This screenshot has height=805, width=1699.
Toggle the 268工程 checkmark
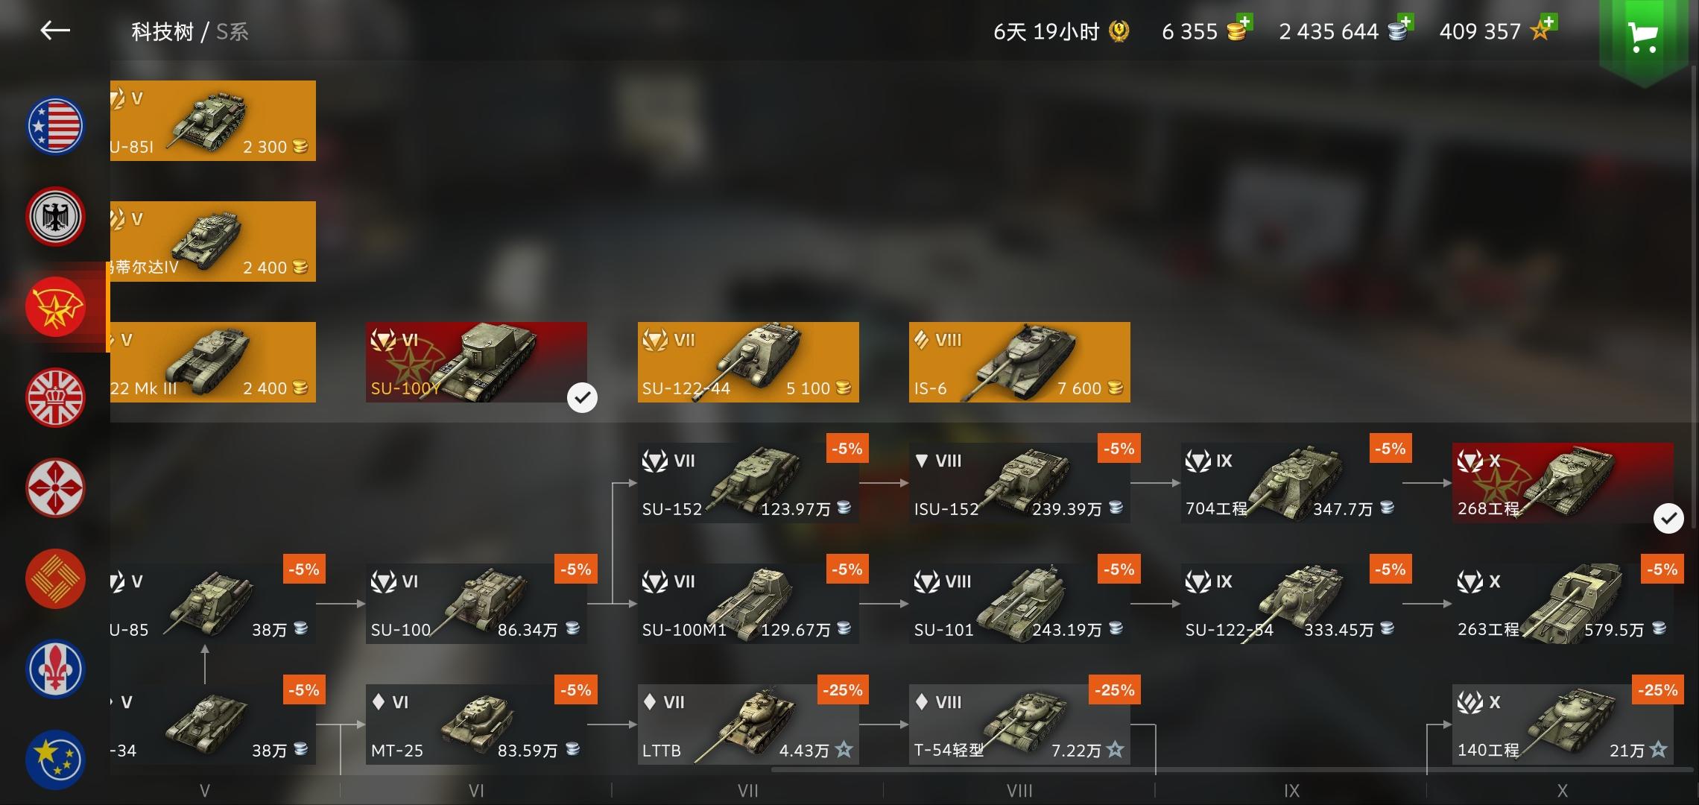click(x=1668, y=518)
